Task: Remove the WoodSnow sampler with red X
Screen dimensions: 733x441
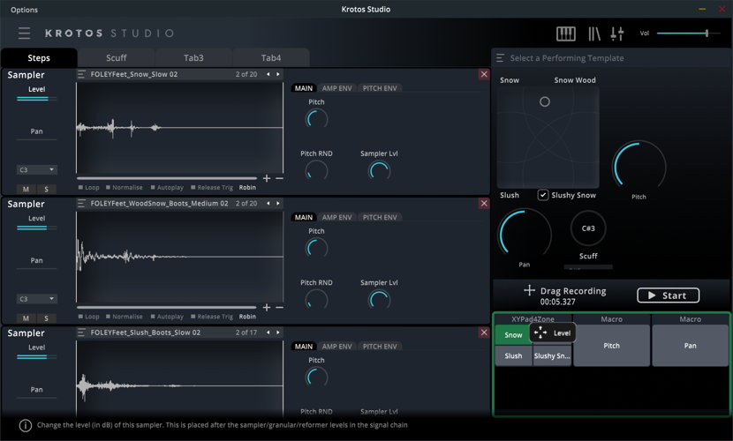Action: point(484,204)
